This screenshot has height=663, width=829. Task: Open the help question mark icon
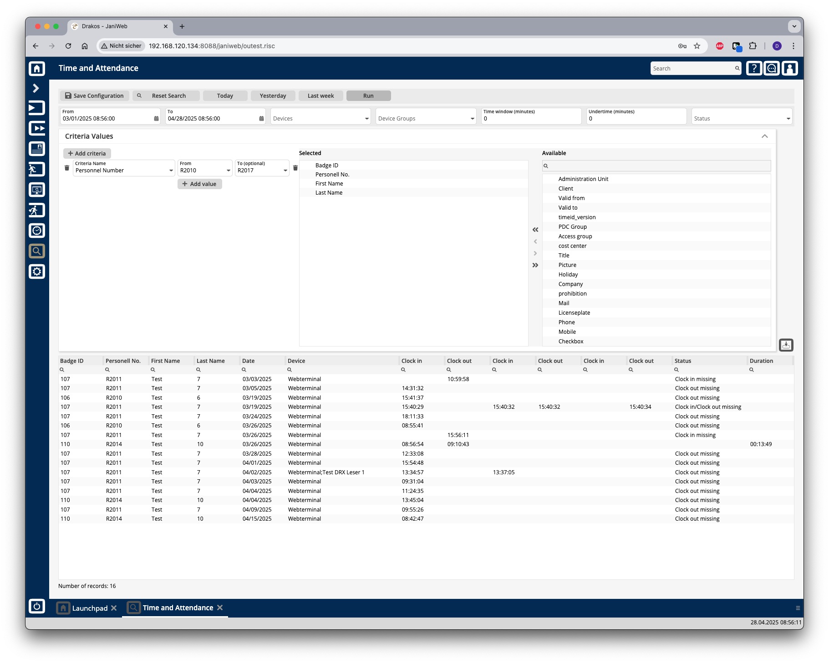[754, 68]
